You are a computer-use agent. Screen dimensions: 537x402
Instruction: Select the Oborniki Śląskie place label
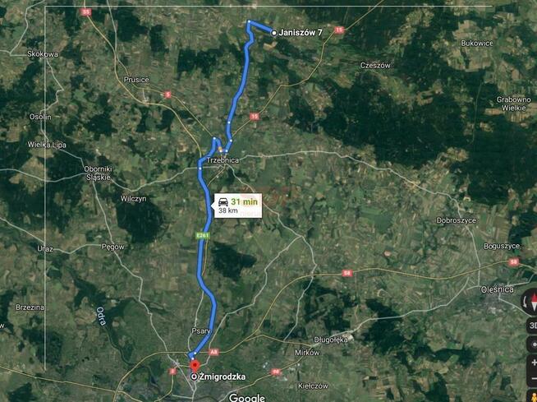tap(98, 173)
